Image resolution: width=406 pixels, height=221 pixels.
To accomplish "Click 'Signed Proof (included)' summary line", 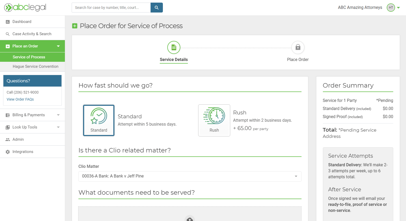I will click(x=343, y=117).
